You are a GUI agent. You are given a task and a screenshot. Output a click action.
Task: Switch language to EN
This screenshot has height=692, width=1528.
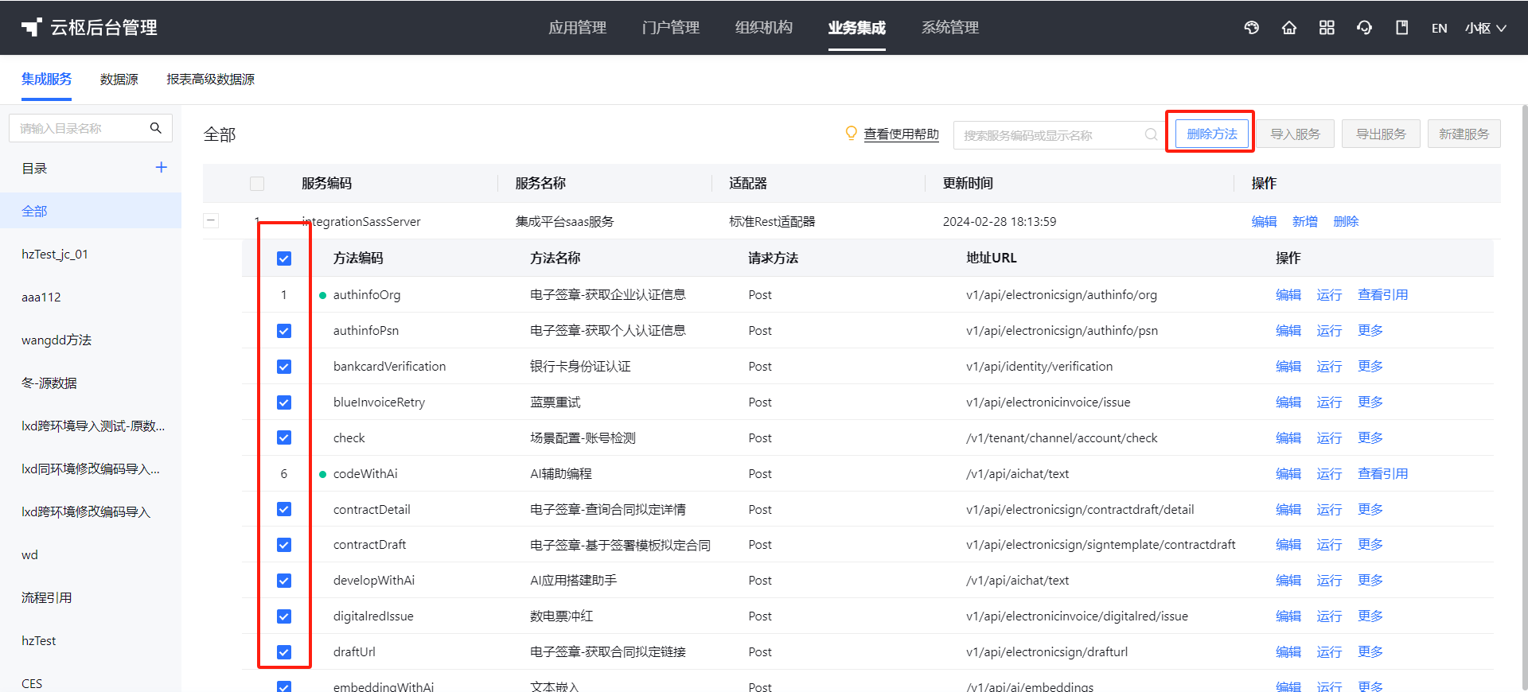click(x=1439, y=28)
